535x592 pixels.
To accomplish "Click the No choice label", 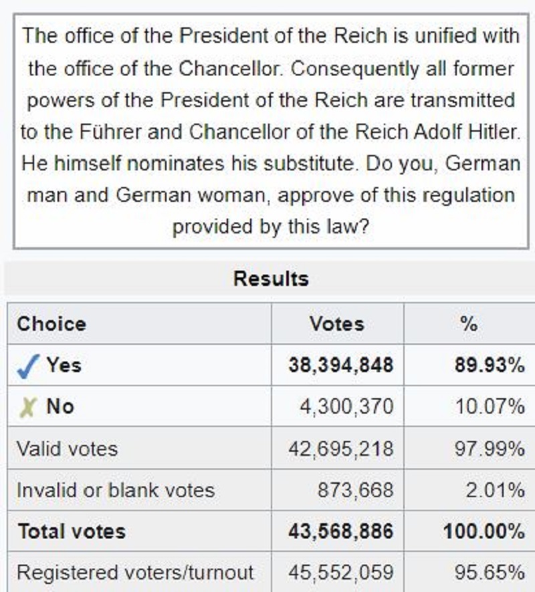I will [x=60, y=406].
